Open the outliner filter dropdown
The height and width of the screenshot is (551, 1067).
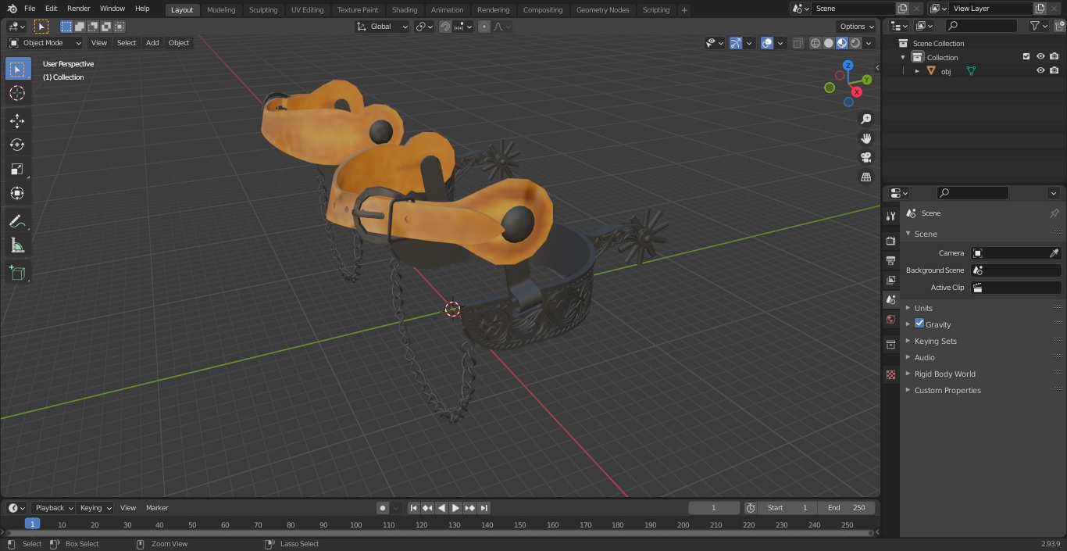click(x=1038, y=26)
